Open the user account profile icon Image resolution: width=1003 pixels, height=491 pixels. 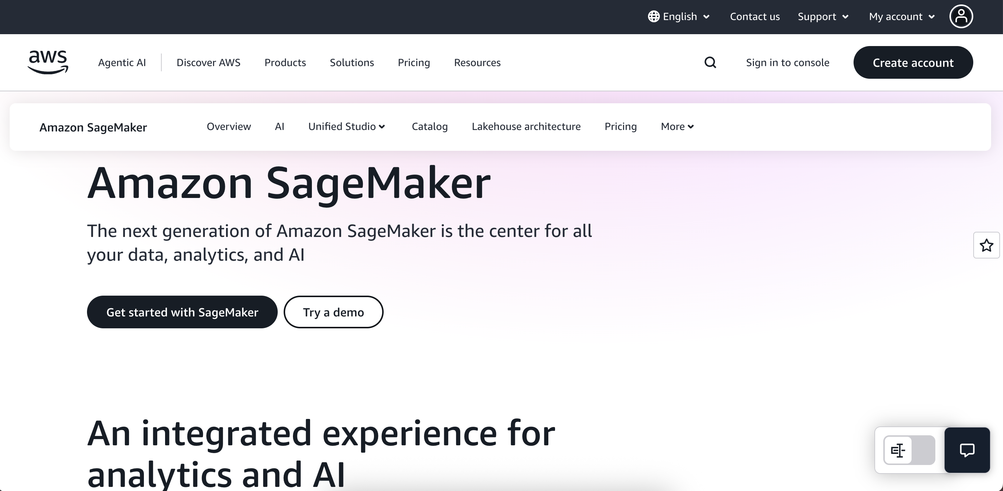click(x=961, y=16)
